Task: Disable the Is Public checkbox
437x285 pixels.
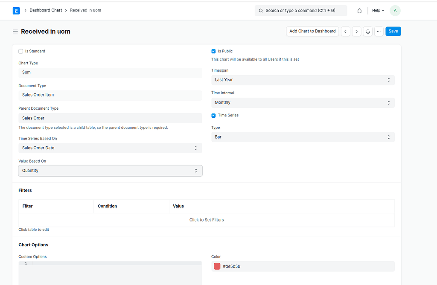Action: pyautogui.click(x=214, y=51)
